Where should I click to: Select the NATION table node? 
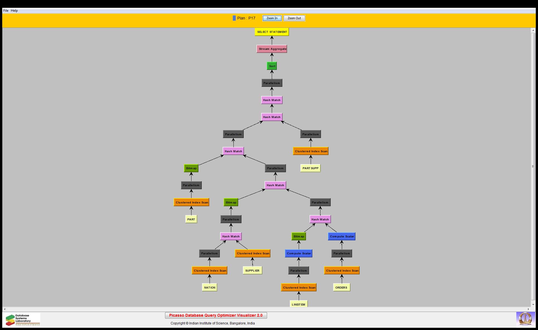210,287
